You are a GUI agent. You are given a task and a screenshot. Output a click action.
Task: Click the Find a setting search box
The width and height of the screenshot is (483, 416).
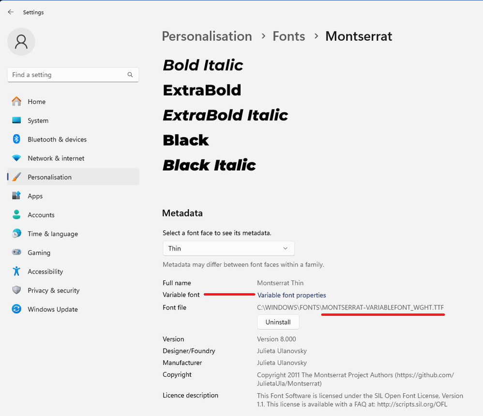[x=68, y=75]
